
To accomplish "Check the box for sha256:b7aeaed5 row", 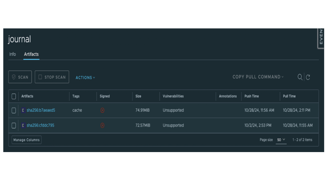I will (14, 110).
